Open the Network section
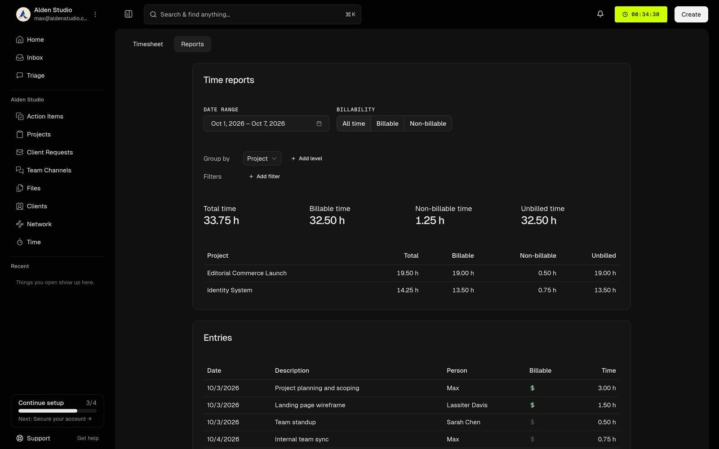This screenshot has width=719, height=449. [58, 224]
